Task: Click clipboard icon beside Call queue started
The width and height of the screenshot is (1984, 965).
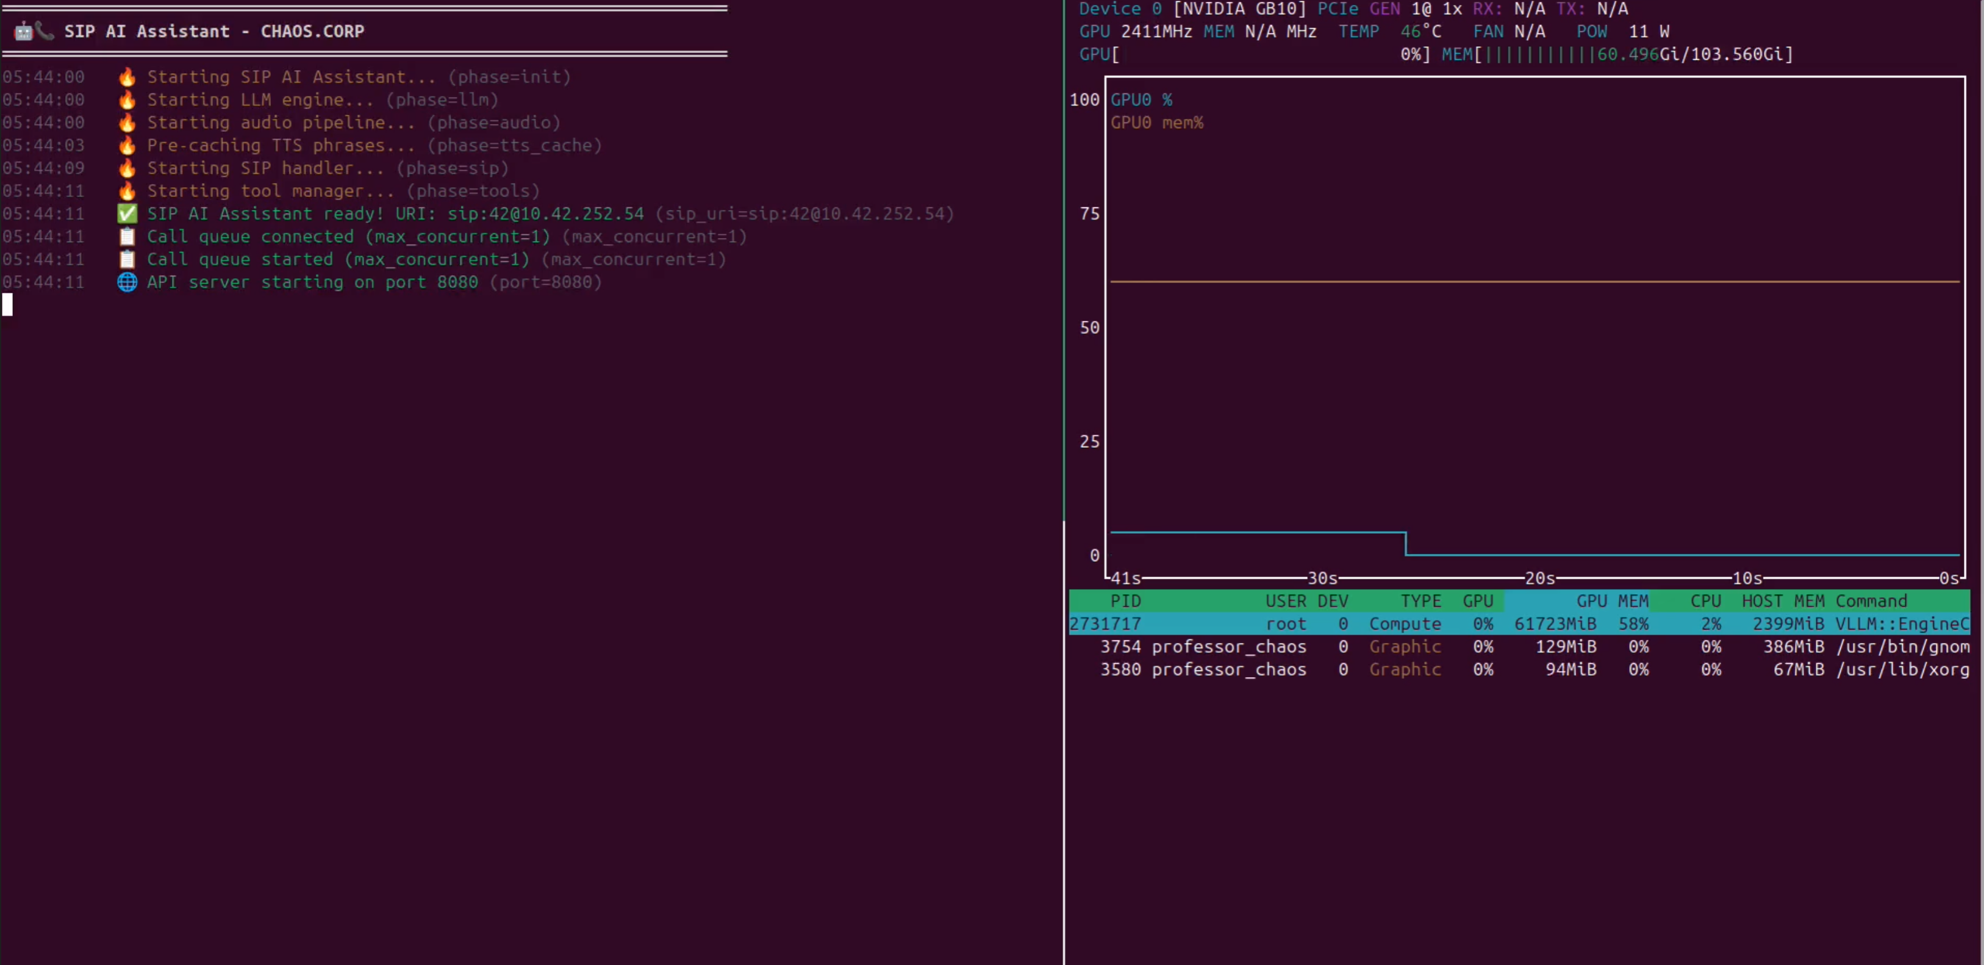Action: click(x=127, y=259)
